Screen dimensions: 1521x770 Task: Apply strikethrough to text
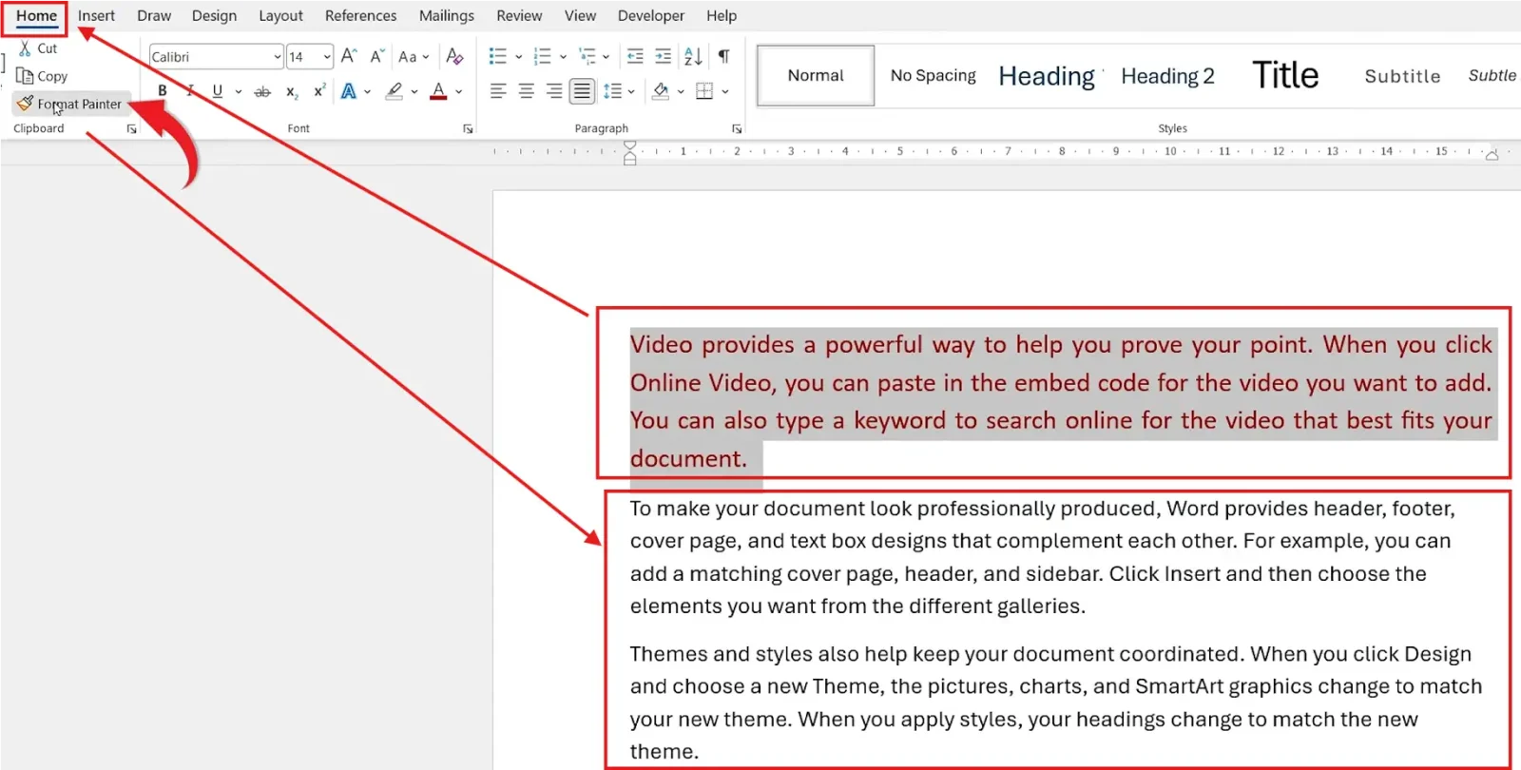click(x=262, y=91)
